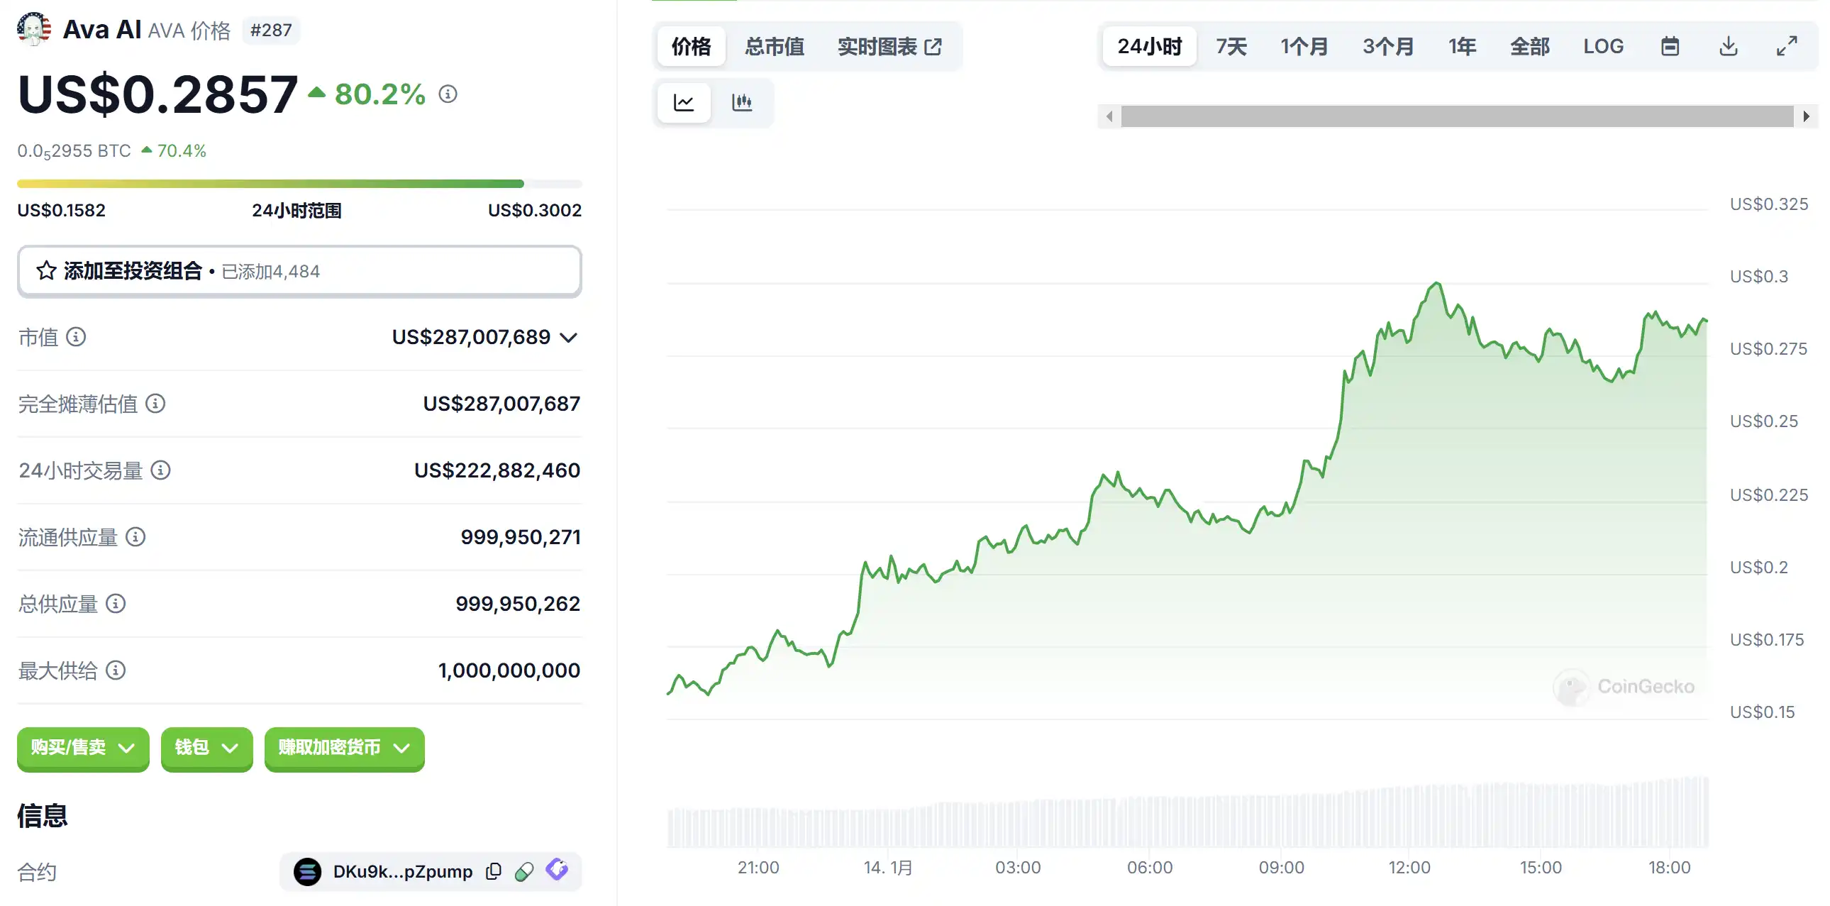Select the 24小时 time range
Screen dimensions: 1830x906
tap(1149, 47)
